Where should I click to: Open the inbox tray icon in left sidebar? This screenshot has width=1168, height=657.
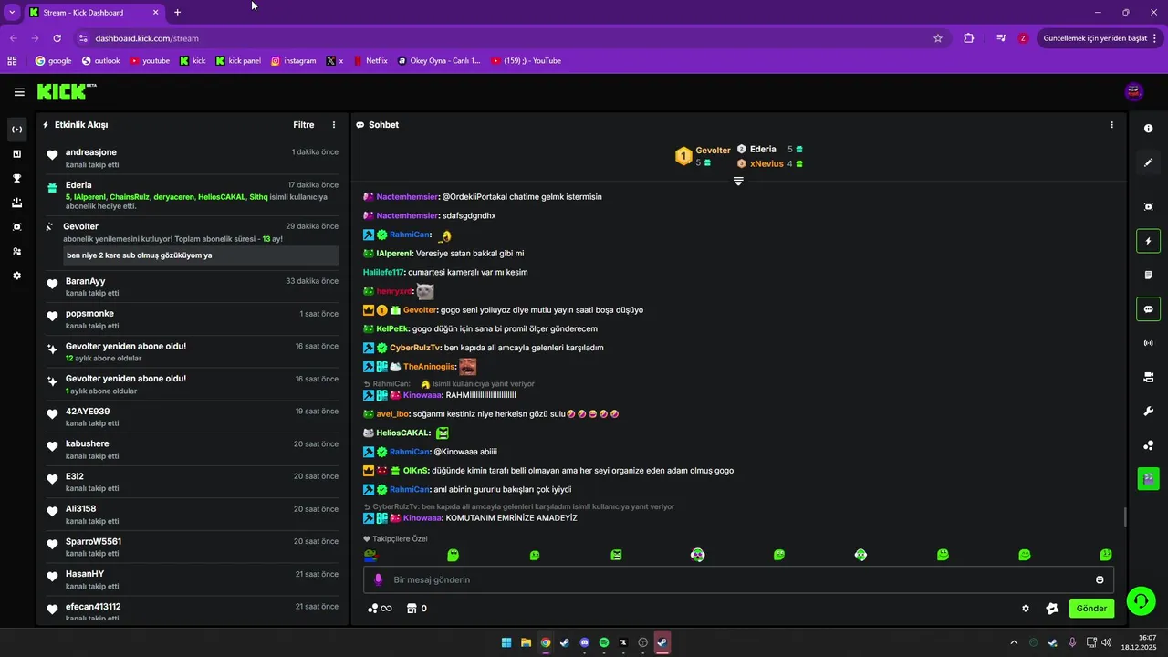[16, 203]
